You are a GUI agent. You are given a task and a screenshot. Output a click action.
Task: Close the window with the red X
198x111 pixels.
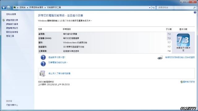tap(193, 2)
